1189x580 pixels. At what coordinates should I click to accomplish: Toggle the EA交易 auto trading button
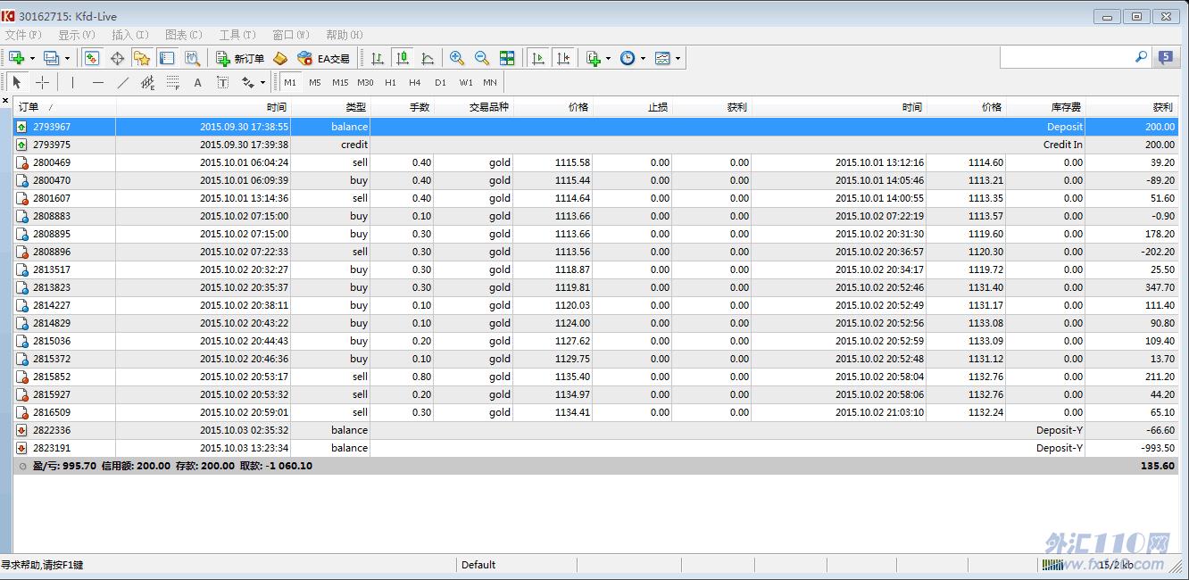coord(324,58)
